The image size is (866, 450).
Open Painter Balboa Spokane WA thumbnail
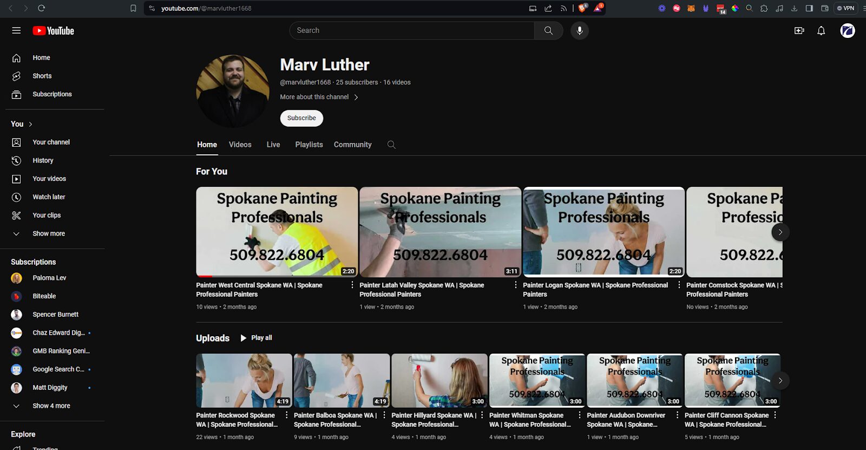(x=342, y=381)
